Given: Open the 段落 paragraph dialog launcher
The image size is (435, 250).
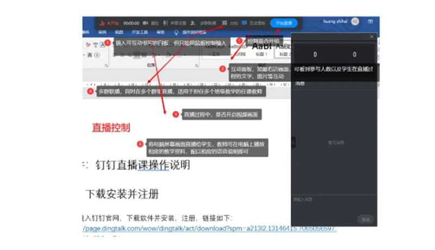Looking at the screenshot, I should click(x=196, y=65).
